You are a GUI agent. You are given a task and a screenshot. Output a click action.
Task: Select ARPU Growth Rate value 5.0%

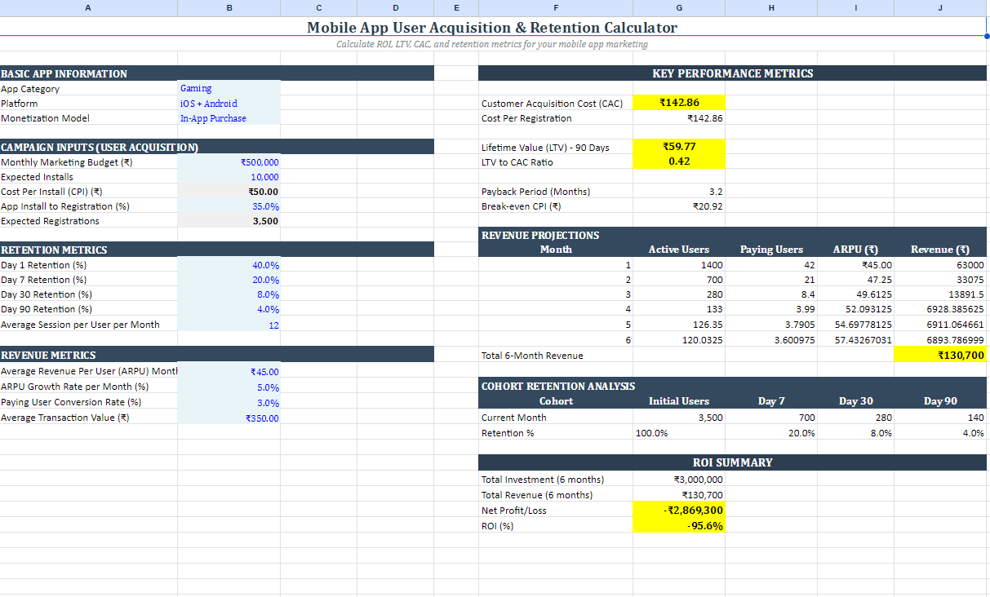pos(229,387)
